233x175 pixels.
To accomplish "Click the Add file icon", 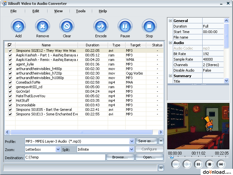I will click(18, 26).
